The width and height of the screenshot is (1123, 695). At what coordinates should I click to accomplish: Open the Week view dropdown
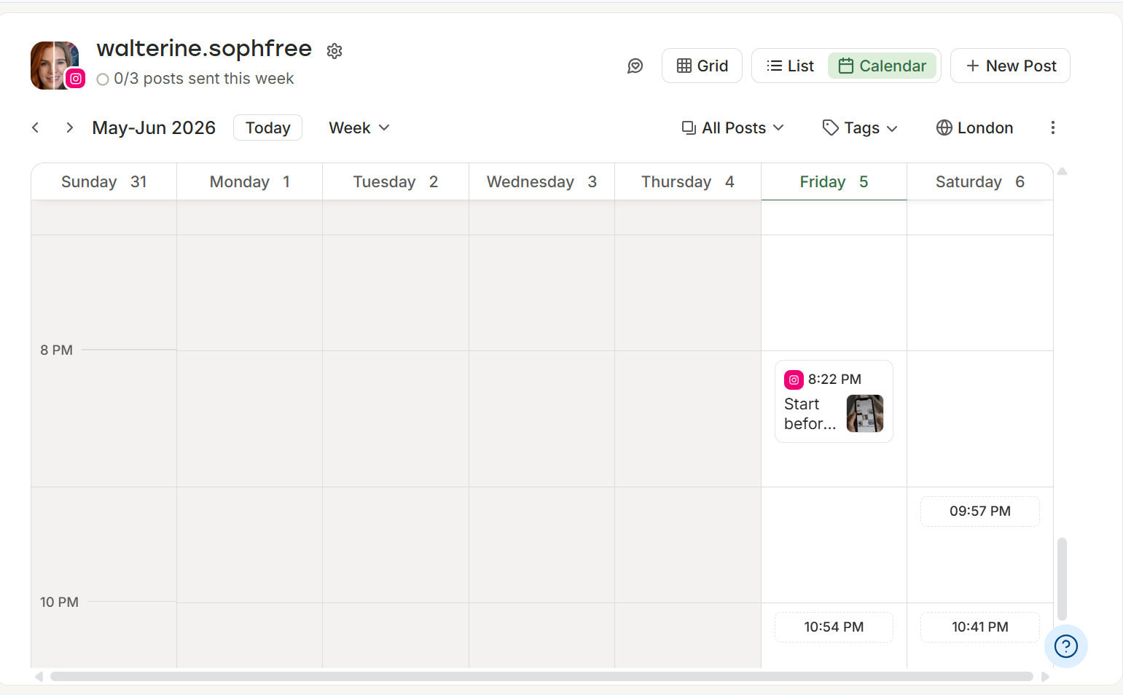[359, 127]
